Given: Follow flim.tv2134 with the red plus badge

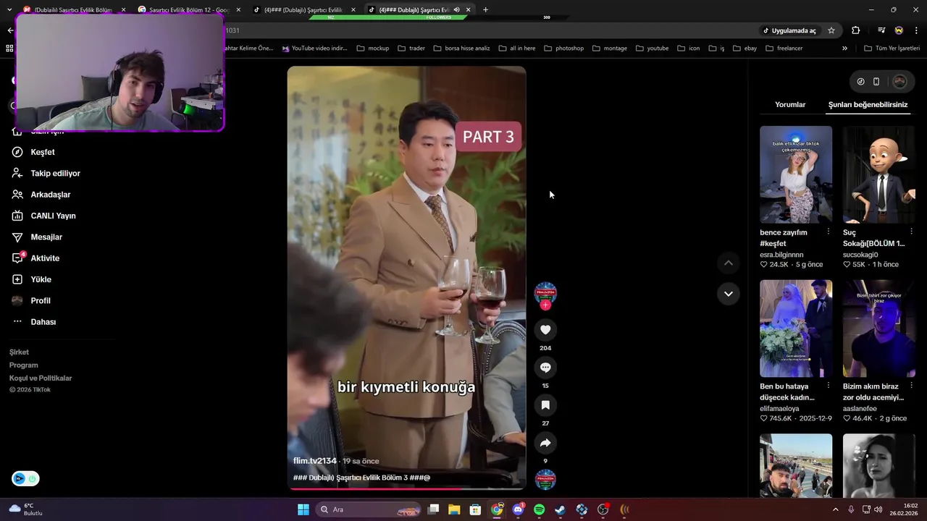Looking at the screenshot, I should pyautogui.click(x=545, y=305).
